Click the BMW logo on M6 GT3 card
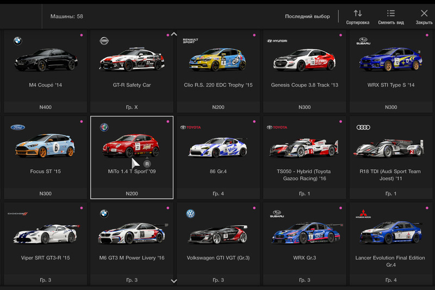 [x=104, y=214]
